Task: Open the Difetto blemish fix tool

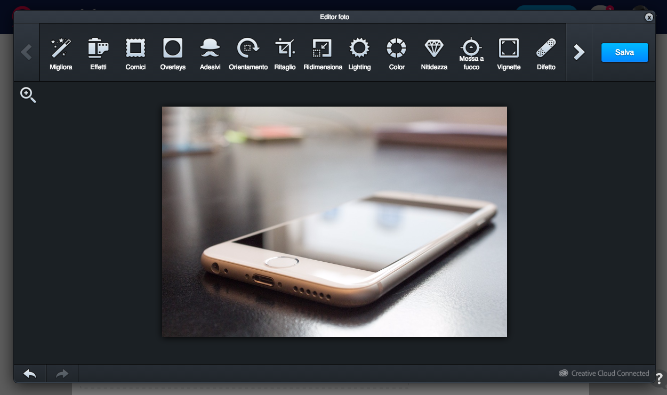Action: click(545, 52)
